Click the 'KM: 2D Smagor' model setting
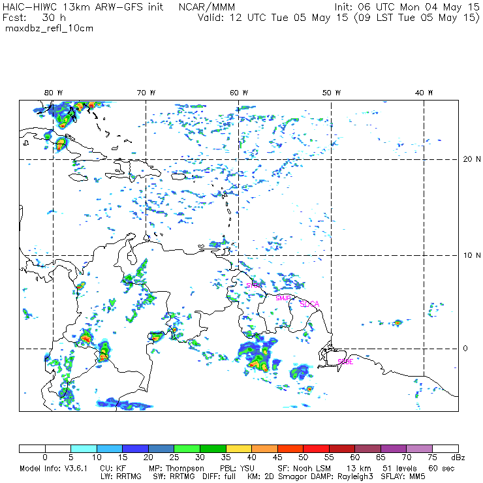The width and height of the screenshot is (483, 483). pos(276,476)
